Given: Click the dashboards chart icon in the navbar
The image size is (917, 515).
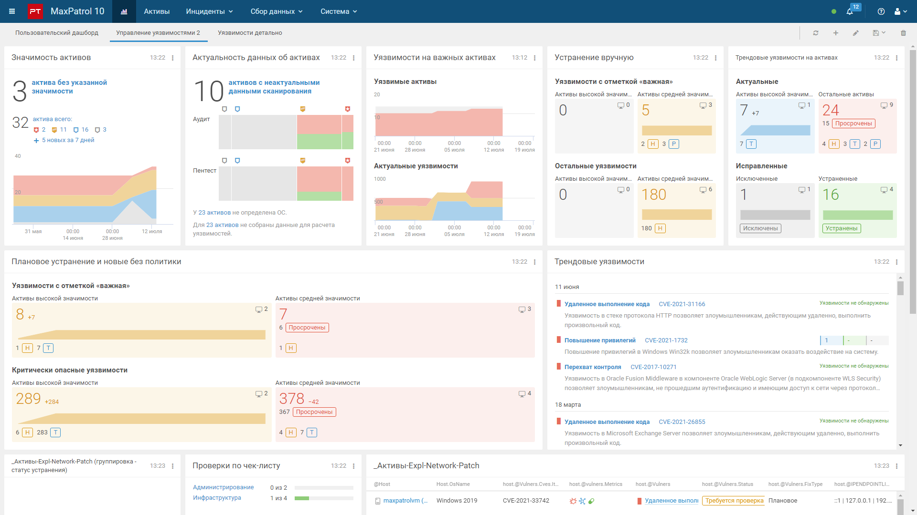Looking at the screenshot, I should (x=124, y=11).
